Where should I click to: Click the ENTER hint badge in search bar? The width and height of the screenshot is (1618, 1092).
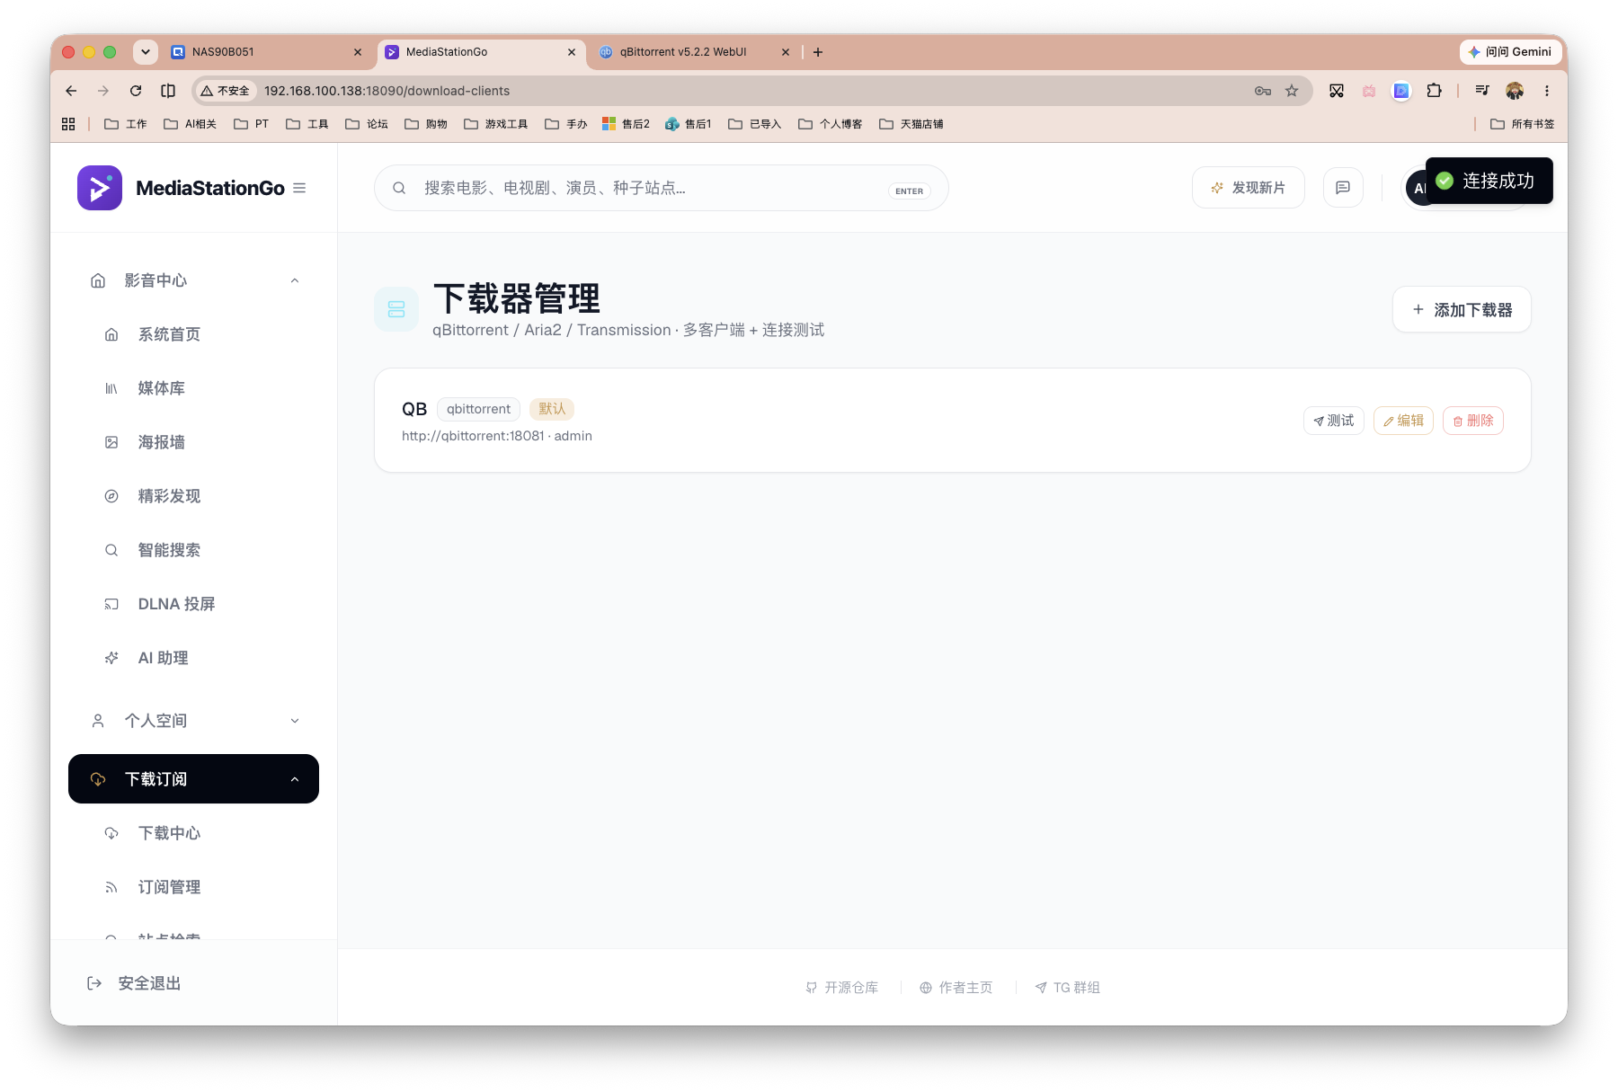pyautogui.click(x=910, y=191)
